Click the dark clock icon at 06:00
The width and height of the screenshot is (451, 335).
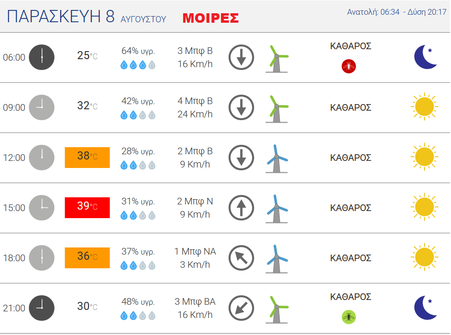click(x=42, y=57)
